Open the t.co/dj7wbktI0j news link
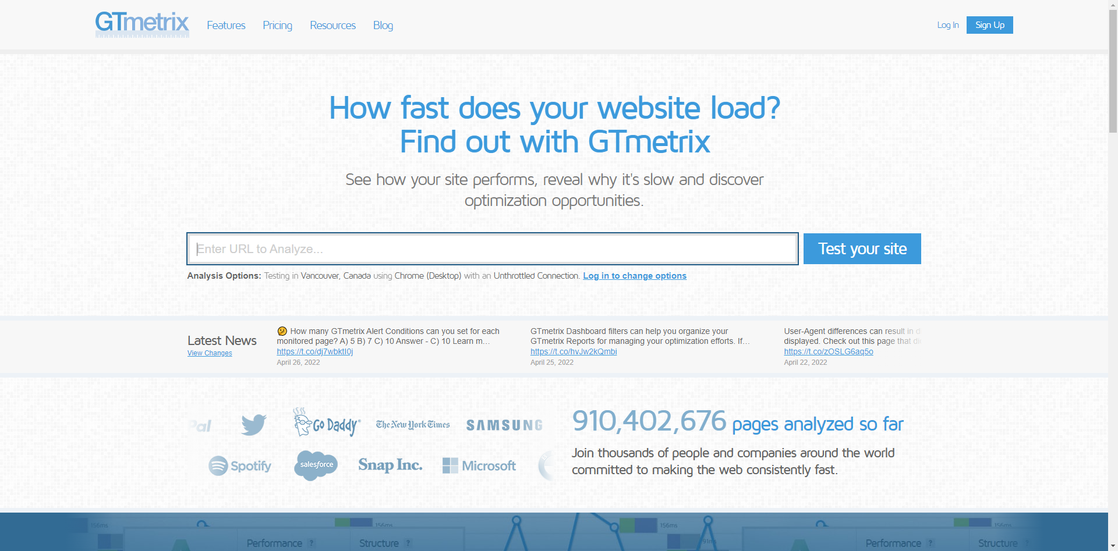1118x551 pixels. (315, 351)
